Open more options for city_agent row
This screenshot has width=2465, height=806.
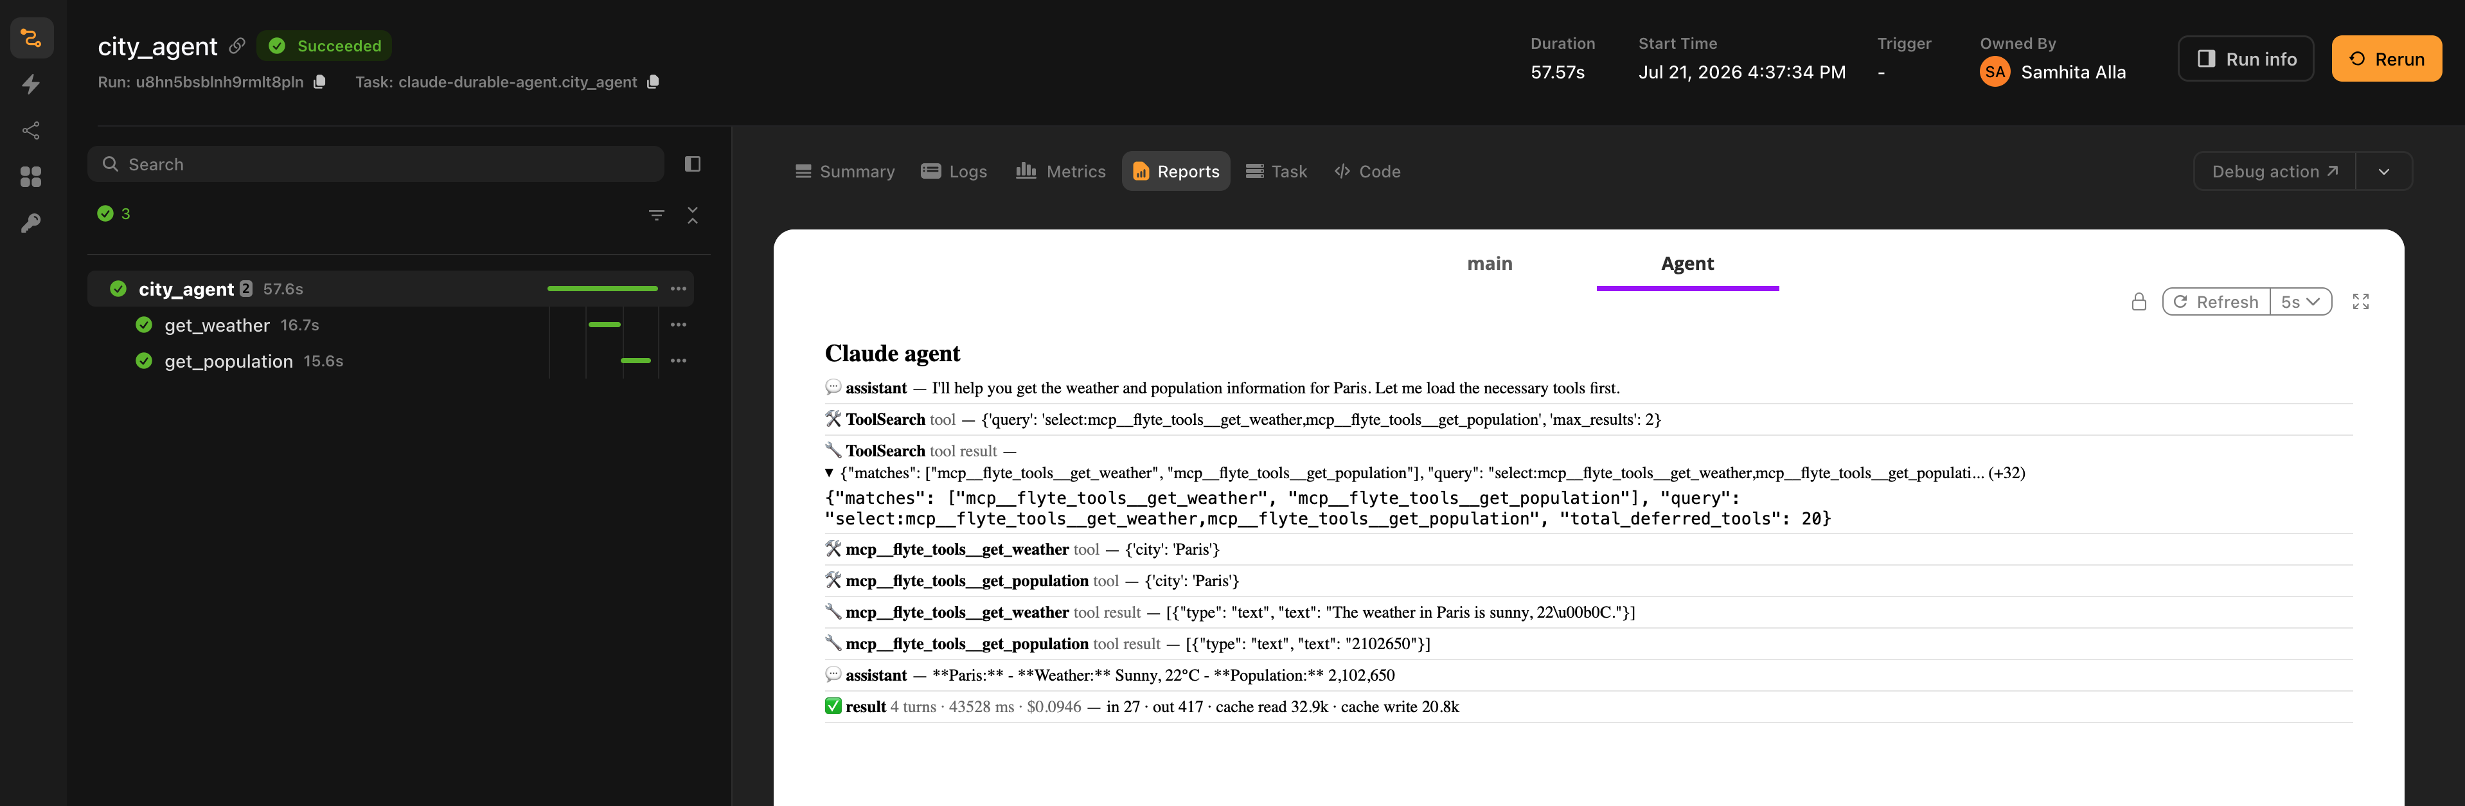pyautogui.click(x=679, y=288)
